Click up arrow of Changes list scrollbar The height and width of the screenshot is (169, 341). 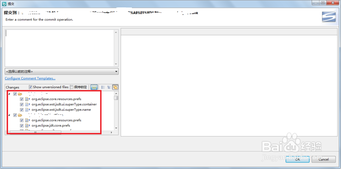[116, 93]
